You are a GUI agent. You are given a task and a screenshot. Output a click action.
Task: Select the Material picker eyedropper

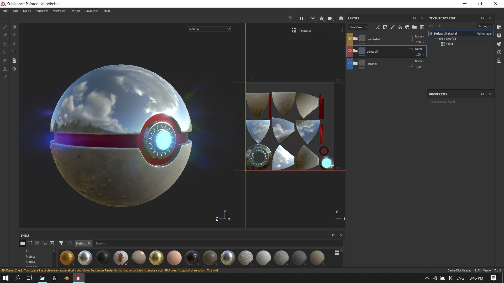coord(5,77)
